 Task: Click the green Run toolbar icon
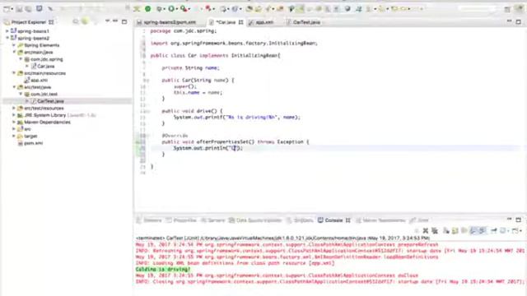(171, 9)
